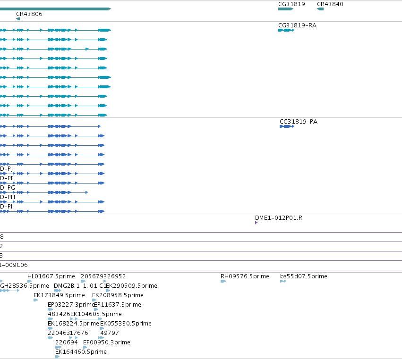Viewport: 402px width, 359px height.
Task: Open the EK104605.5prime EST
Action: coord(86,319)
